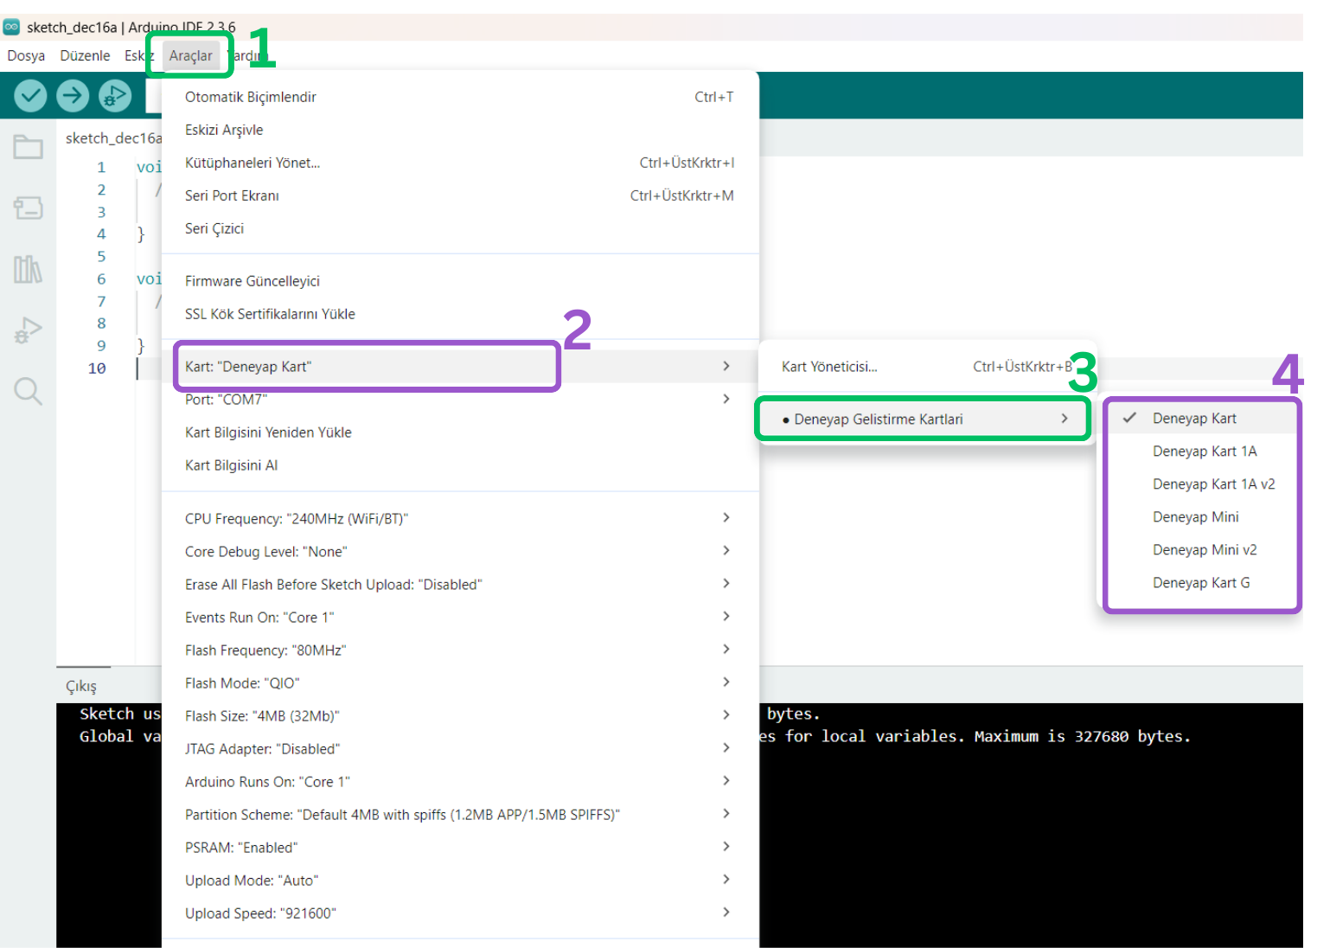Click line number 1 in the editor gutter
The height and width of the screenshot is (948, 1317).
click(101, 168)
